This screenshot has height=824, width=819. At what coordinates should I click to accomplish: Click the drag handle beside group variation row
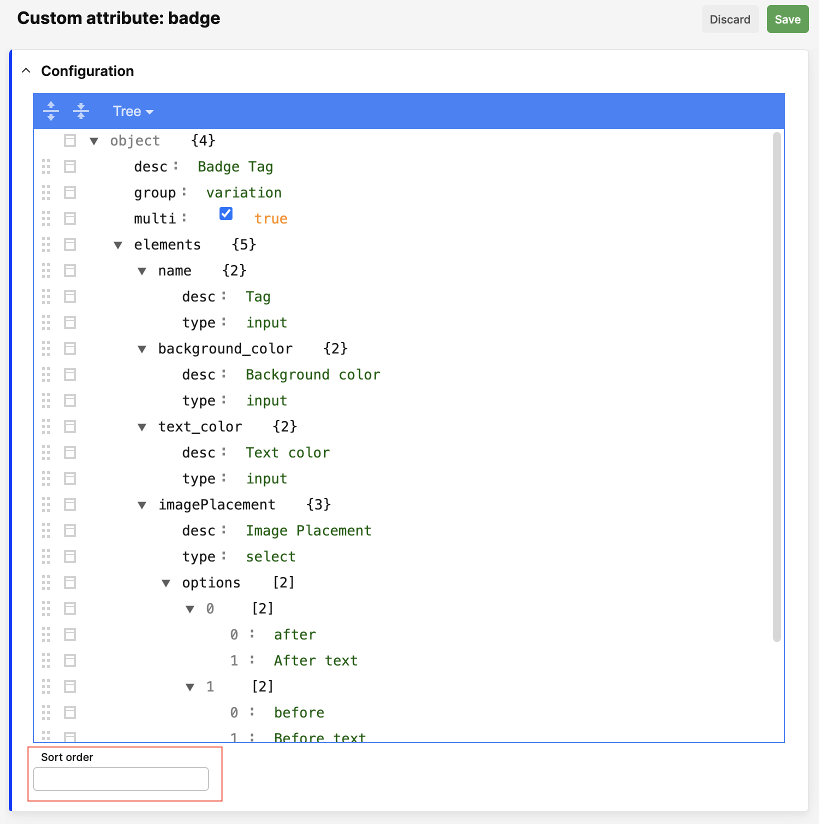tap(46, 192)
